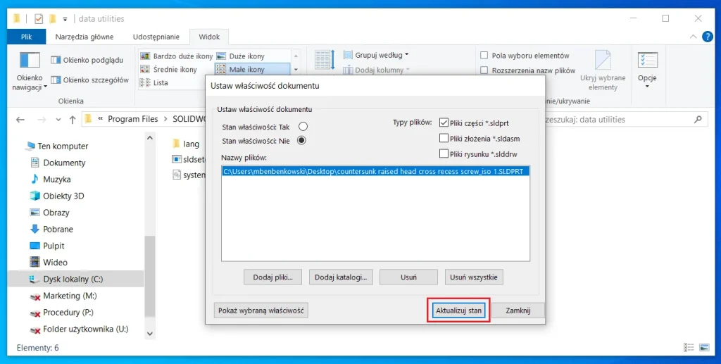Click the search magnifier icon
Screen dimensions: 721x364
click(698, 120)
